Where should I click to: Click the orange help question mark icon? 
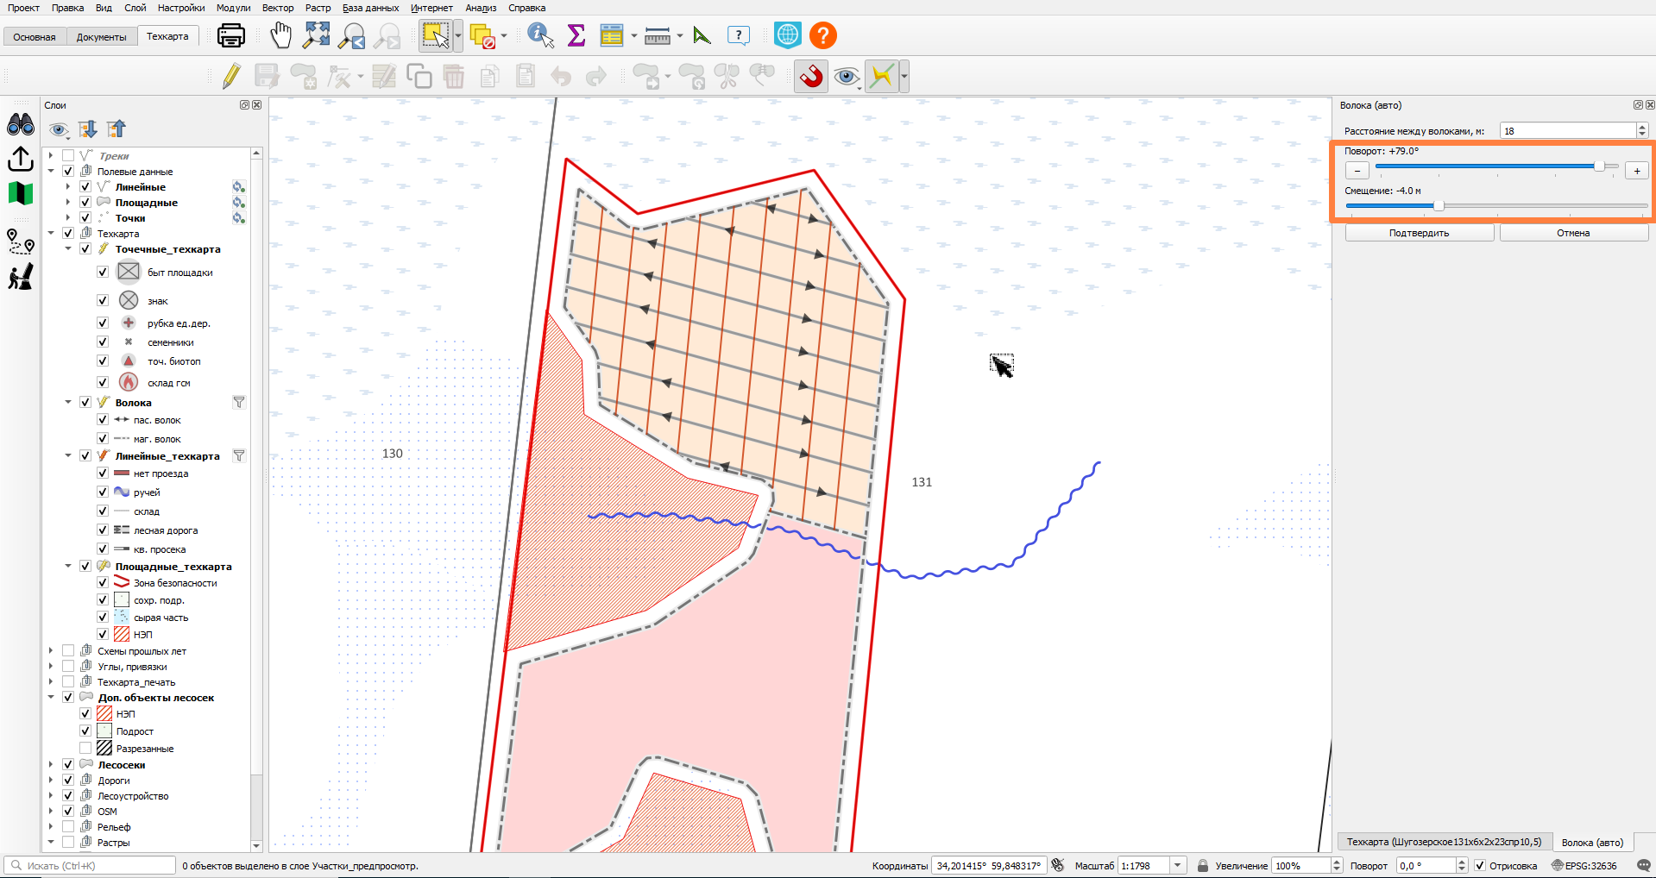coord(823,35)
